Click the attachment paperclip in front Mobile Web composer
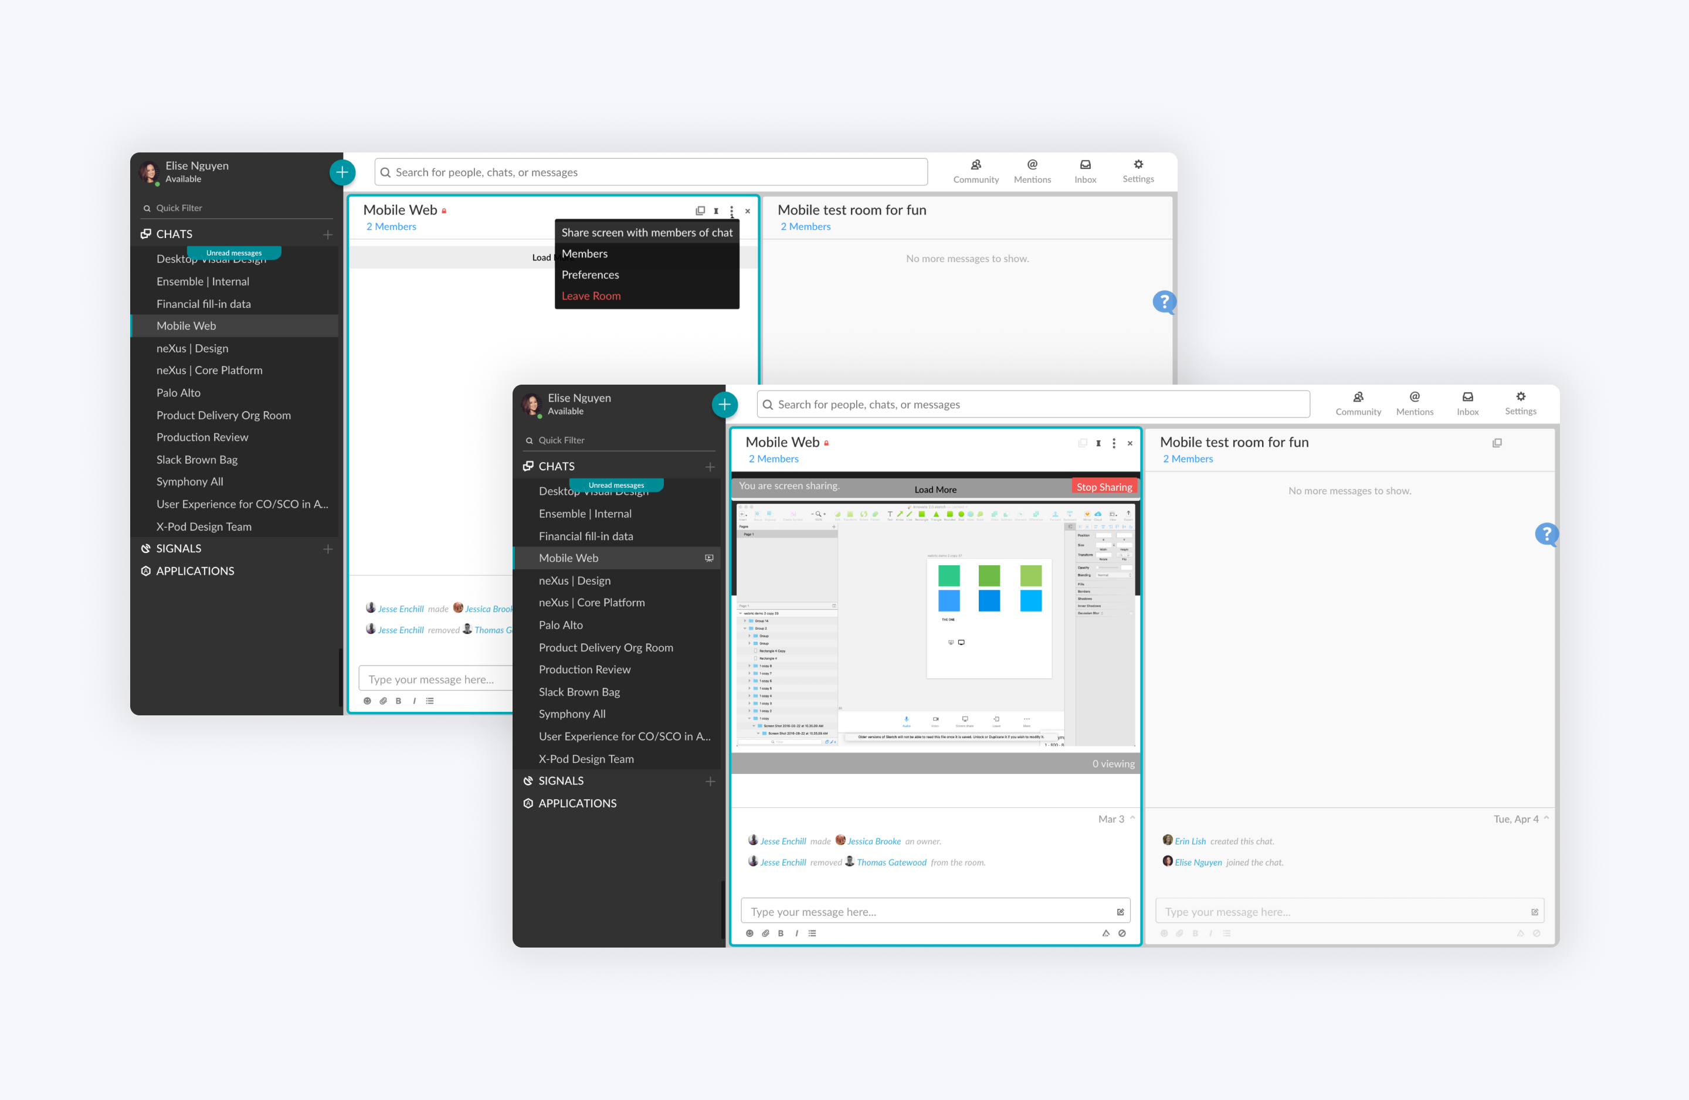The image size is (1689, 1100). point(765,933)
